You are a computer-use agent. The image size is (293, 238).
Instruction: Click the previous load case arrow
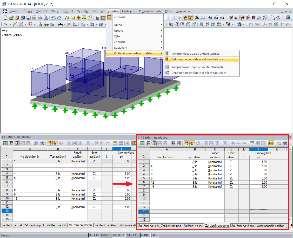(x=174, y=18)
